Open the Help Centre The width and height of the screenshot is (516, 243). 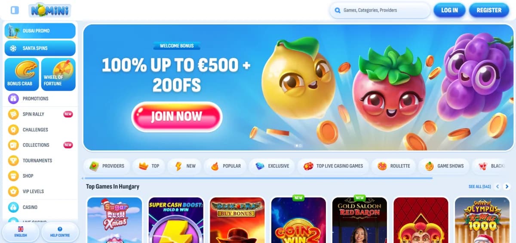click(x=60, y=232)
